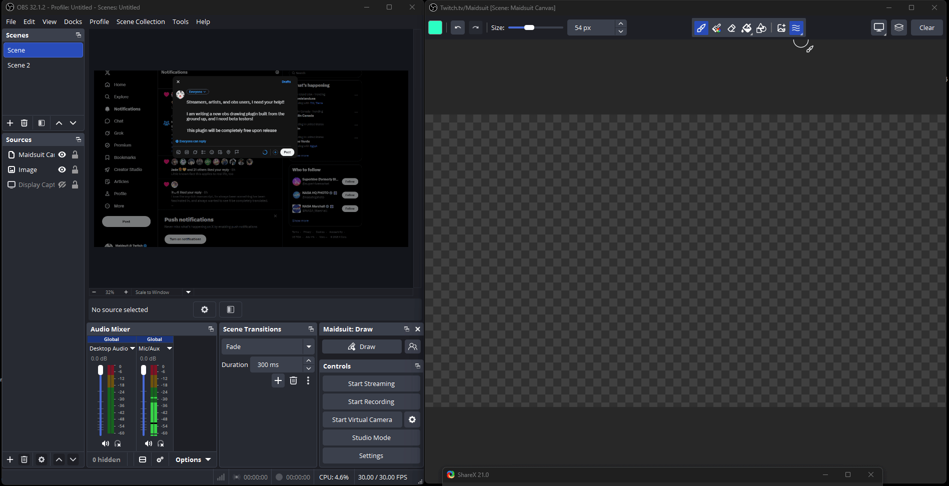Select the eraser tool in Maidsuit Canvas
Image resolution: width=949 pixels, height=486 pixels.
(731, 28)
